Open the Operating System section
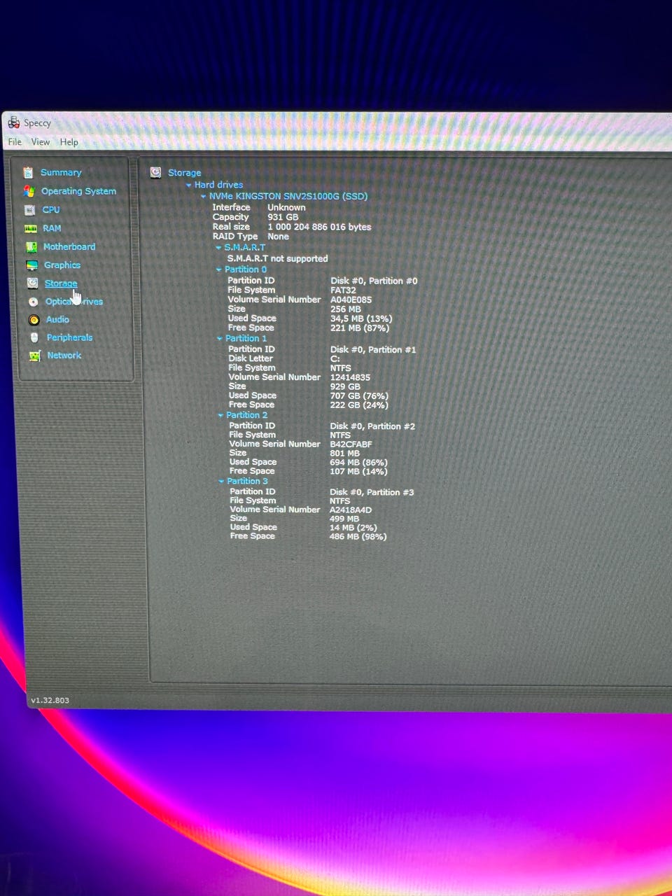The width and height of the screenshot is (672, 896). coord(78,191)
